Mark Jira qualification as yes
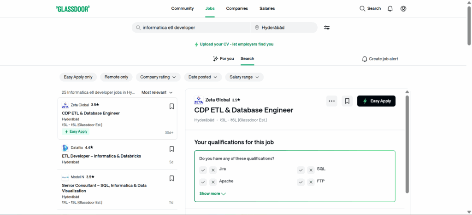Image resolution: width=472 pixels, height=215 pixels. (203, 170)
